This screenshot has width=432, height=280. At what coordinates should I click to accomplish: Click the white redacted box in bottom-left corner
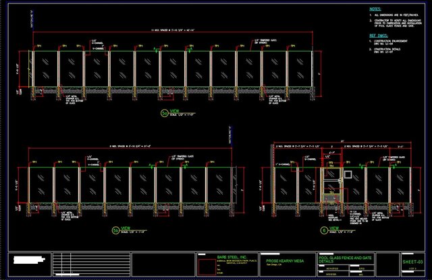[x=31, y=257]
